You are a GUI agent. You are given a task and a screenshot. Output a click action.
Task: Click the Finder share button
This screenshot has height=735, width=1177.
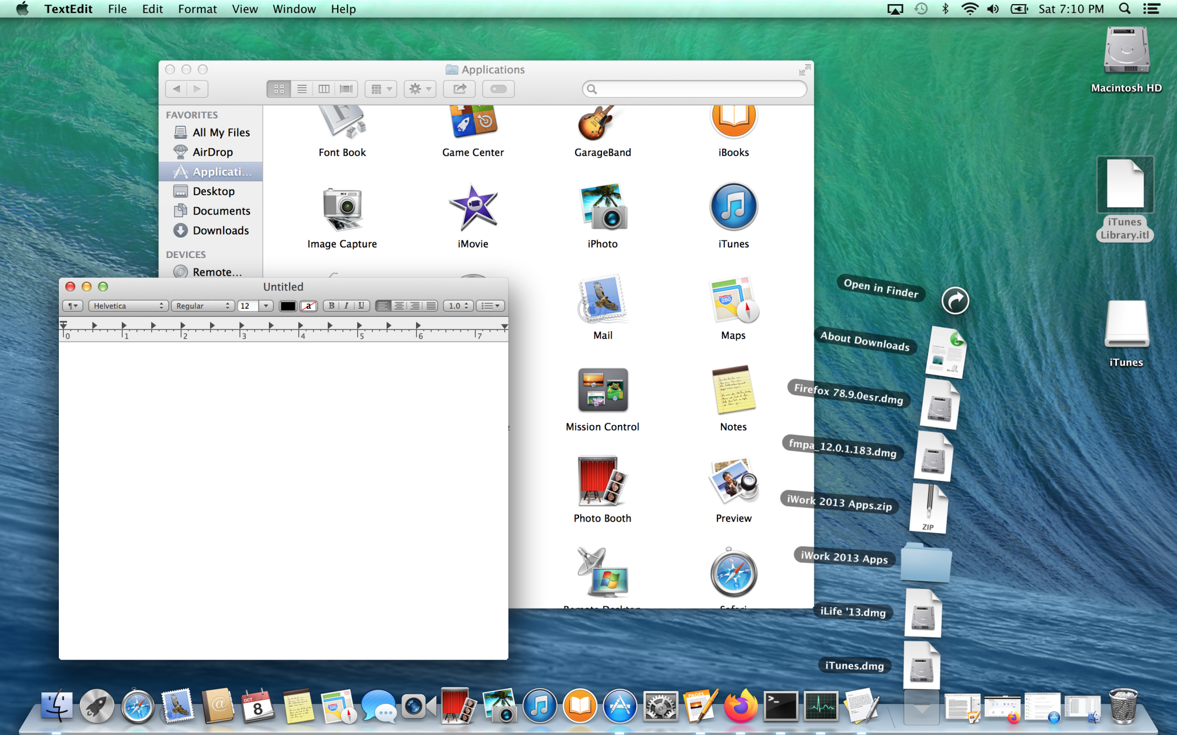[460, 89]
